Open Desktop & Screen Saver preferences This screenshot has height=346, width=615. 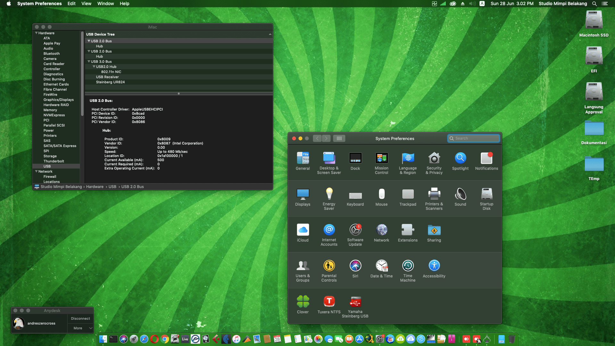tap(329, 163)
